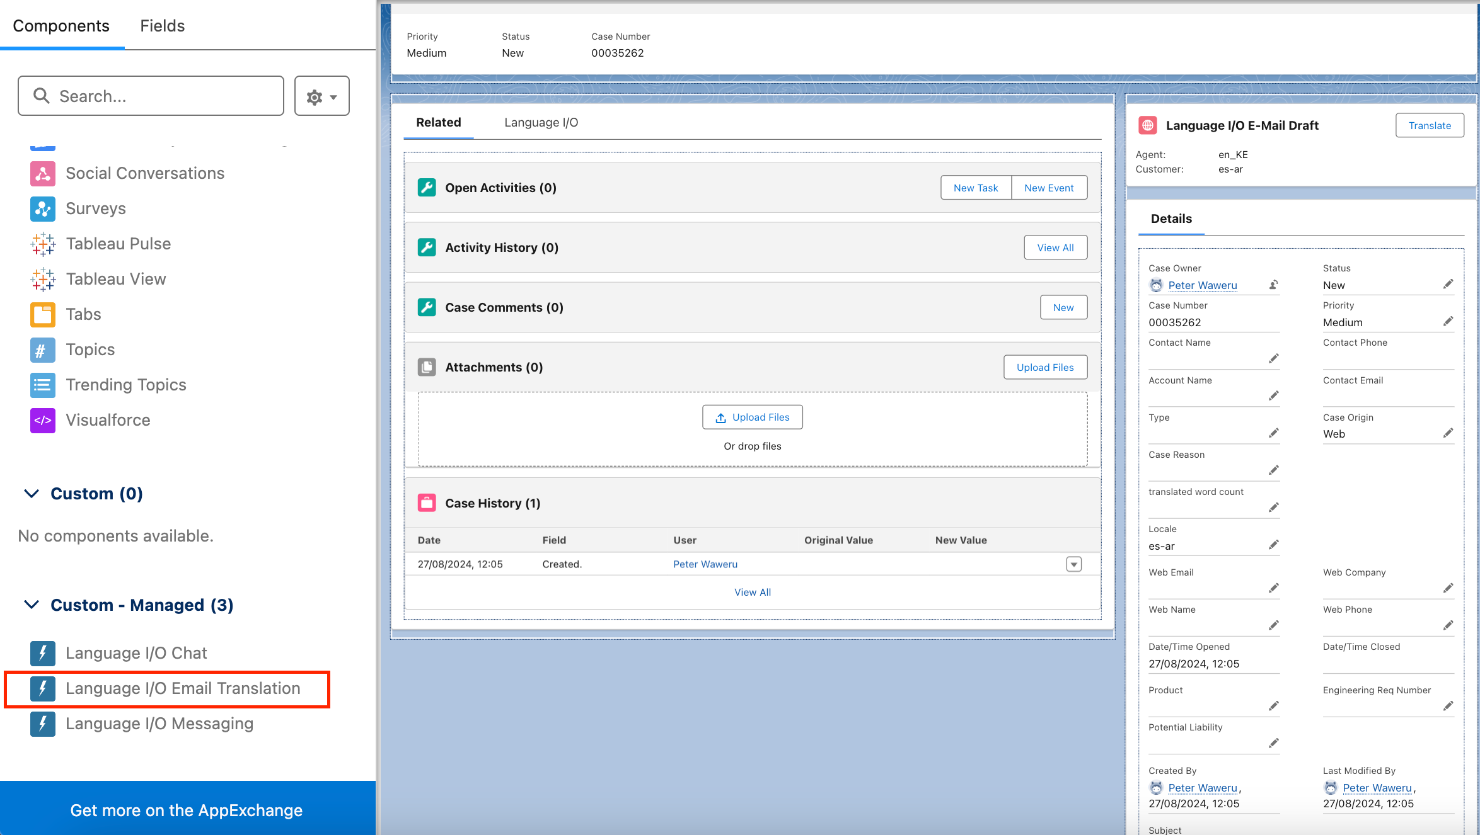Click Upload Files in Attachments header
Viewport: 1480px width, 835px height.
(1045, 367)
